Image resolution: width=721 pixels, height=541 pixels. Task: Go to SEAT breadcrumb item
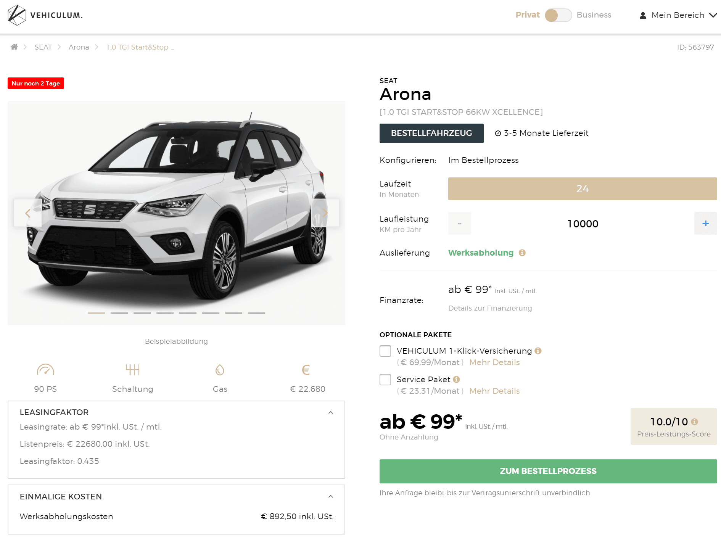point(43,47)
